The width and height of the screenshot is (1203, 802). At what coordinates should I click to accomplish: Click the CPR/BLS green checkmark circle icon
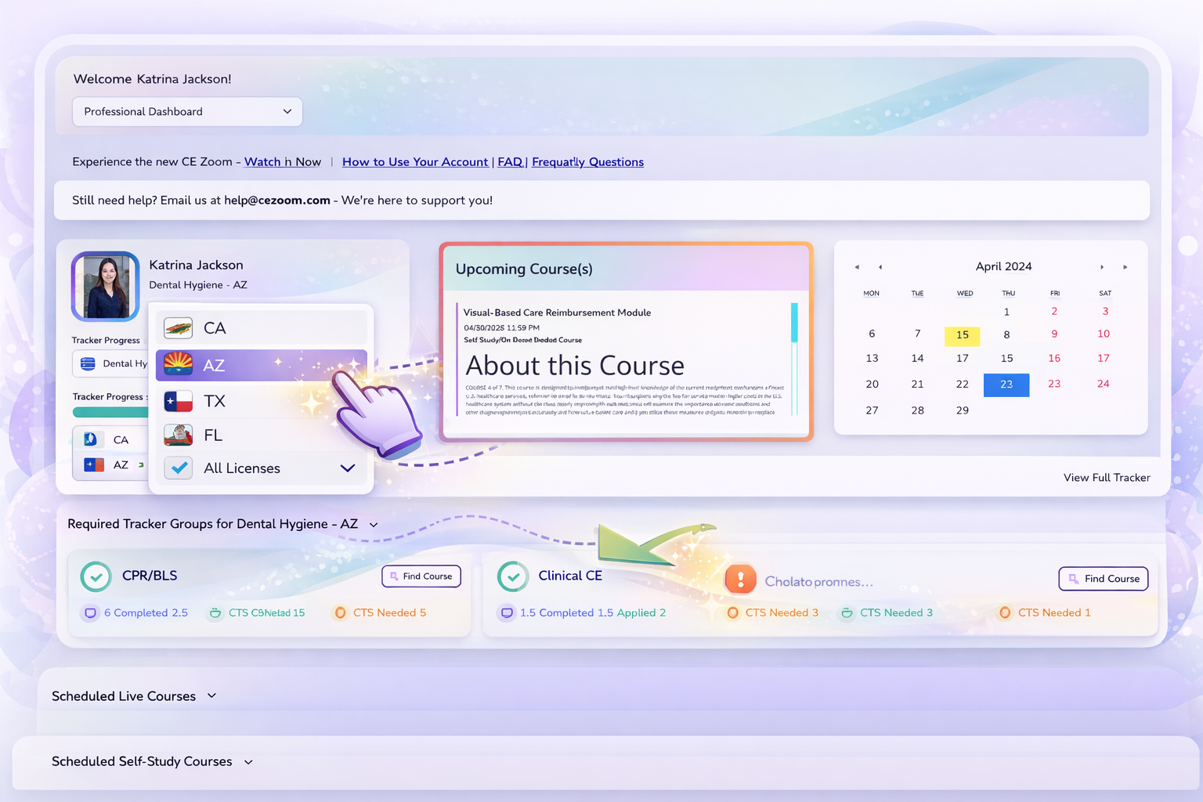point(96,576)
